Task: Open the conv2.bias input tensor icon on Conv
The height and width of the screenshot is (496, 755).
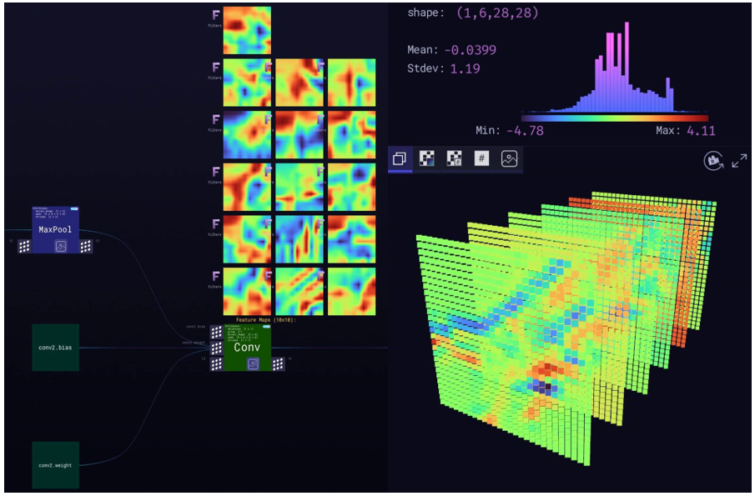Action: pos(216,332)
